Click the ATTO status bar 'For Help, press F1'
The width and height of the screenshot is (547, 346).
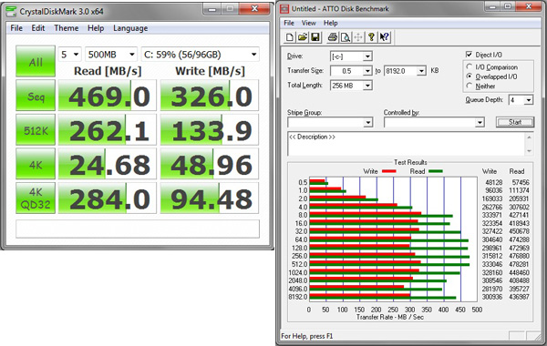point(307,336)
